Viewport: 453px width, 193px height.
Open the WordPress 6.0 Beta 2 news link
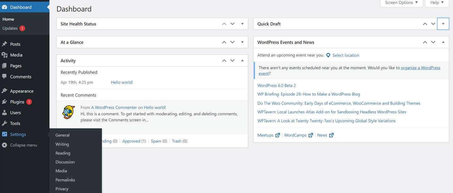(277, 85)
